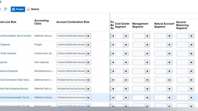Screen dimensions: 198x111
Task: Click the Management Segment column header
Action: pos(140,25)
